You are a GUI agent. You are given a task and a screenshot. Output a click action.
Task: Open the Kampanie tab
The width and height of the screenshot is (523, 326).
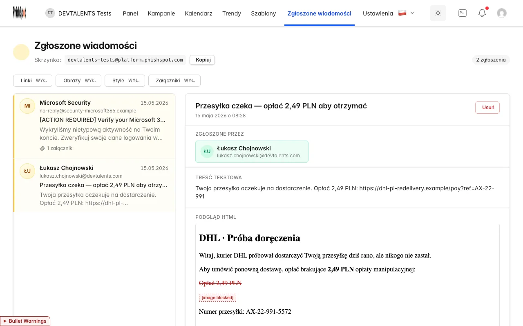click(x=161, y=13)
